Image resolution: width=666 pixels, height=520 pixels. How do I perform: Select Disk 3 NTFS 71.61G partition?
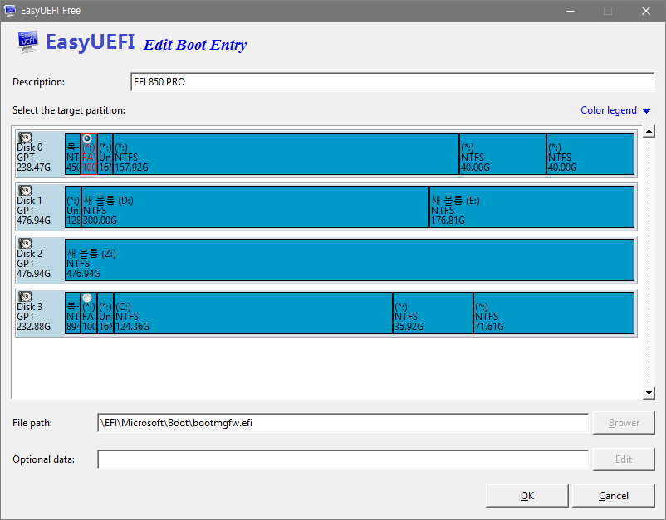(x=554, y=313)
